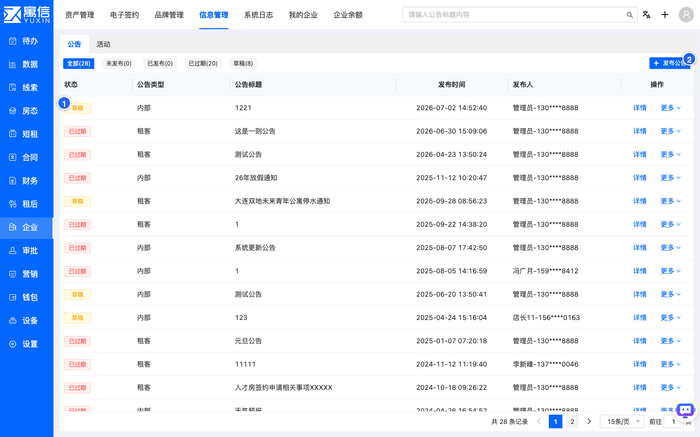Image resolution: width=700 pixels, height=437 pixels.
Task: Focus the announcement title search field
Action: [x=515, y=15]
